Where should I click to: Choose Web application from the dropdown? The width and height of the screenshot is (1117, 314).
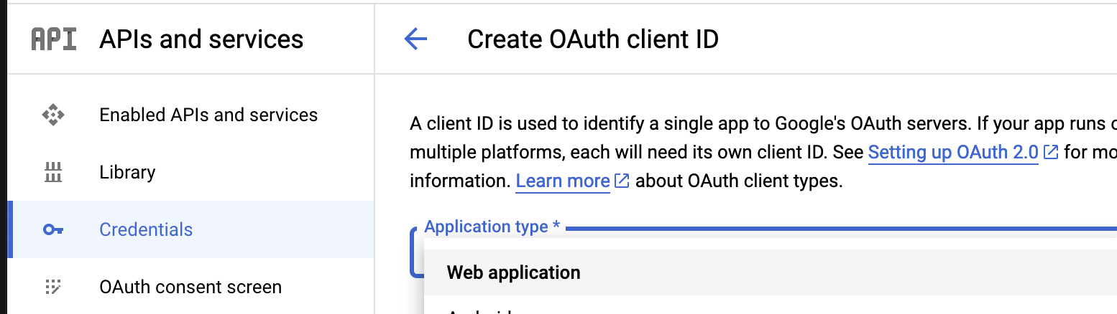click(771, 272)
